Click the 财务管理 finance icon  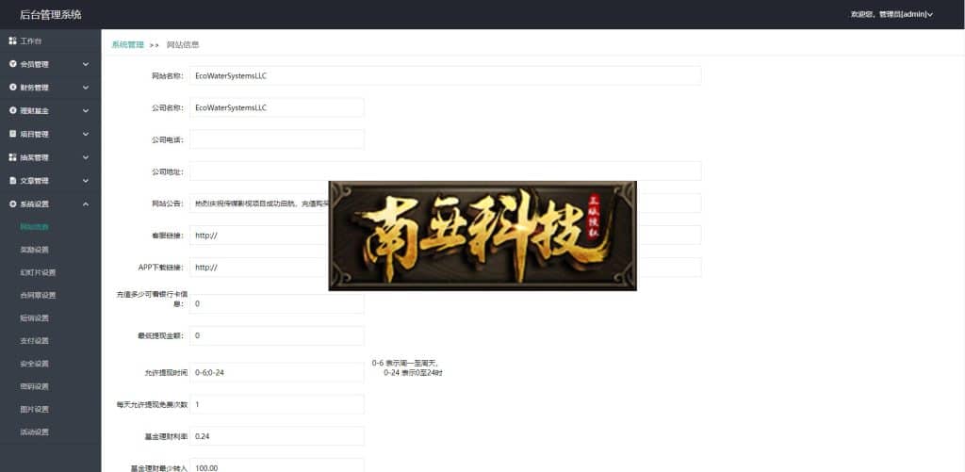[x=12, y=88]
